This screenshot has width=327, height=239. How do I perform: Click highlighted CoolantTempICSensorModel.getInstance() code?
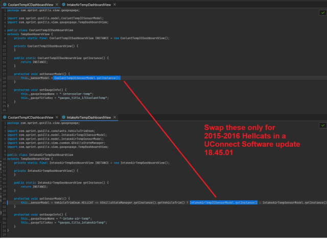(87, 78)
